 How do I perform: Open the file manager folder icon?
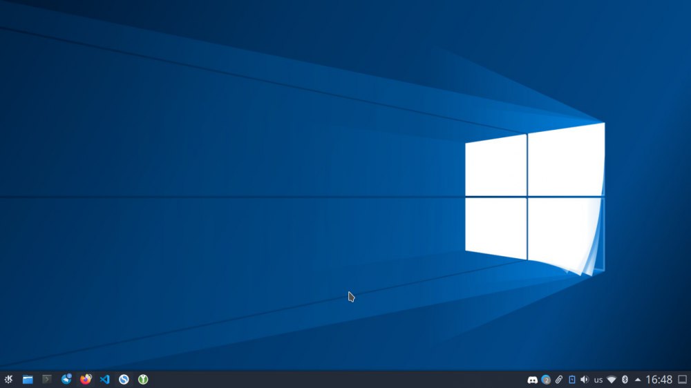[x=28, y=379]
